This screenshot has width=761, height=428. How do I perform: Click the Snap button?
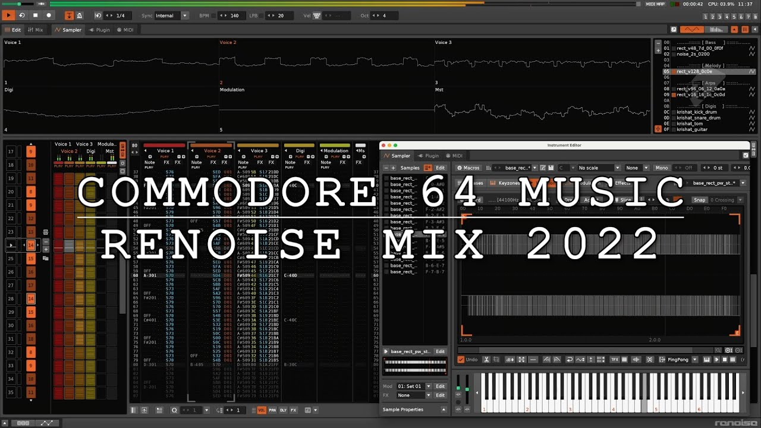(x=700, y=200)
